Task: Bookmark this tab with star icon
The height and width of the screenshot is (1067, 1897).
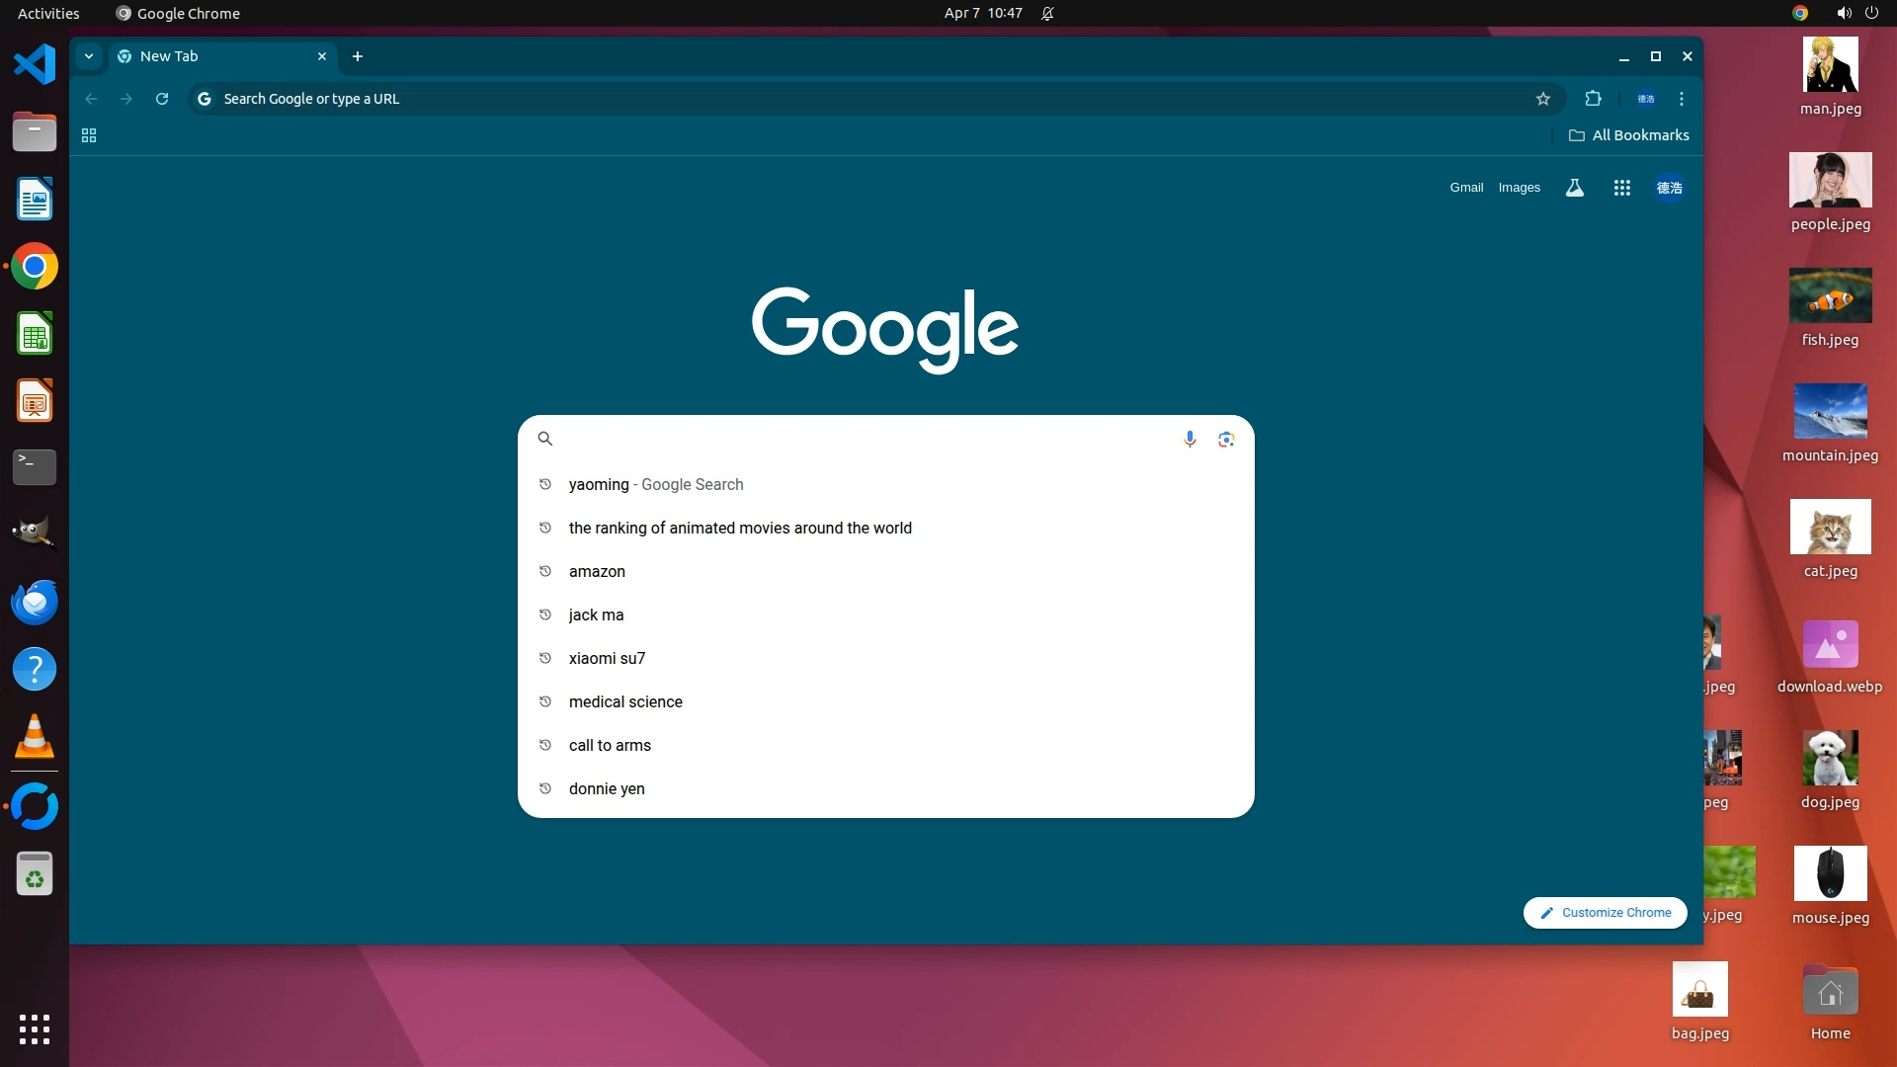Action: coord(1543,99)
